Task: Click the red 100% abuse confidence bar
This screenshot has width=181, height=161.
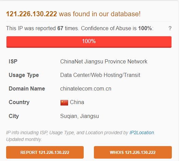Action: [x=89, y=42]
